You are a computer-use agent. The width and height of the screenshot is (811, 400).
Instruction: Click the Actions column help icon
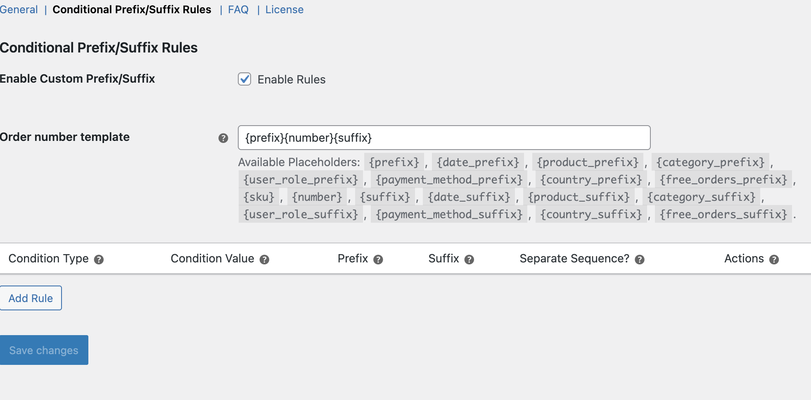[774, 260]
